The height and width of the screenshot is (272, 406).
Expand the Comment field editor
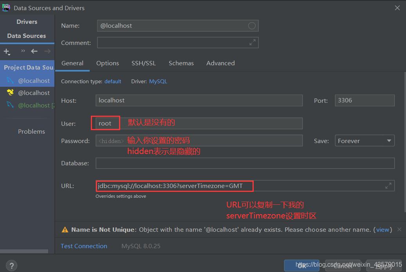click(253, 43)
